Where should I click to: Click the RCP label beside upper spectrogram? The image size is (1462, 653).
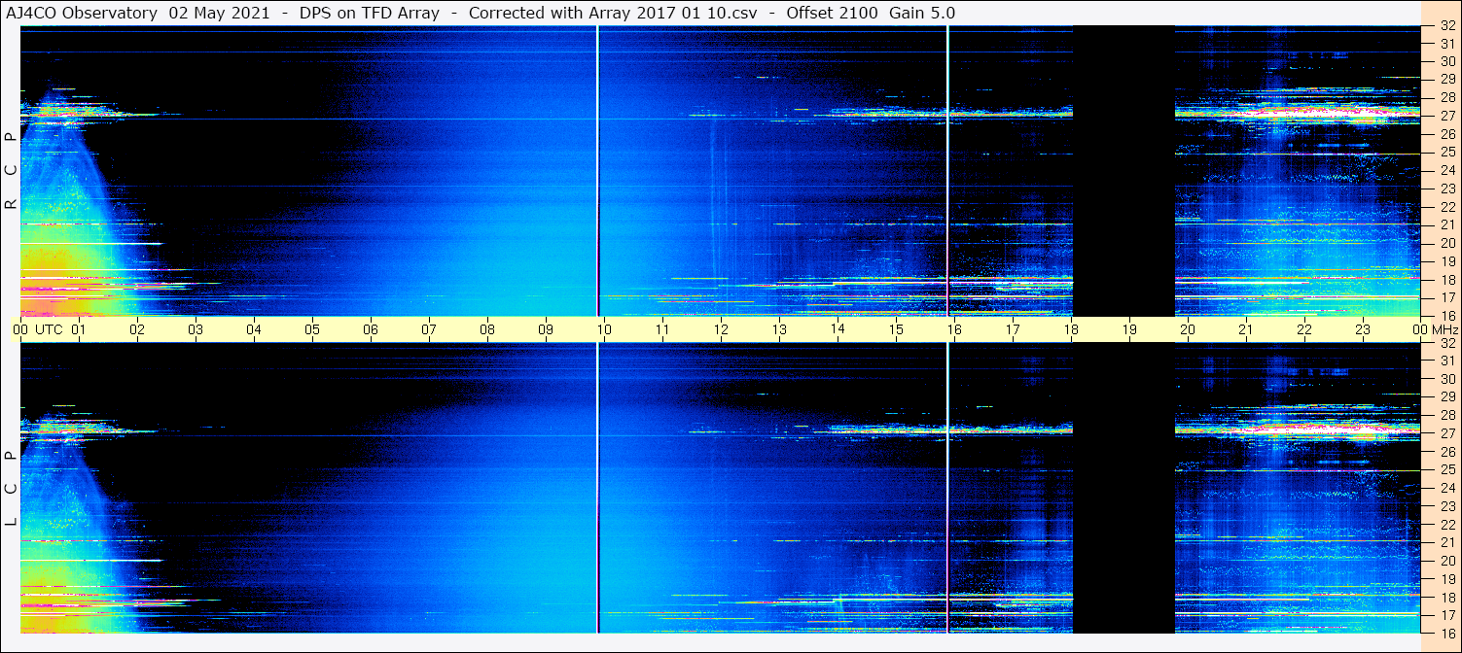click(11, 170)
